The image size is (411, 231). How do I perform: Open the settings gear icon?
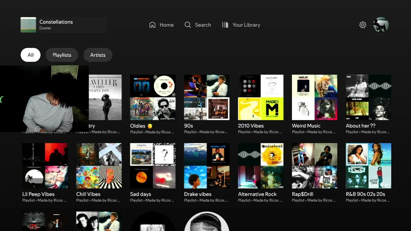point(363,25)
